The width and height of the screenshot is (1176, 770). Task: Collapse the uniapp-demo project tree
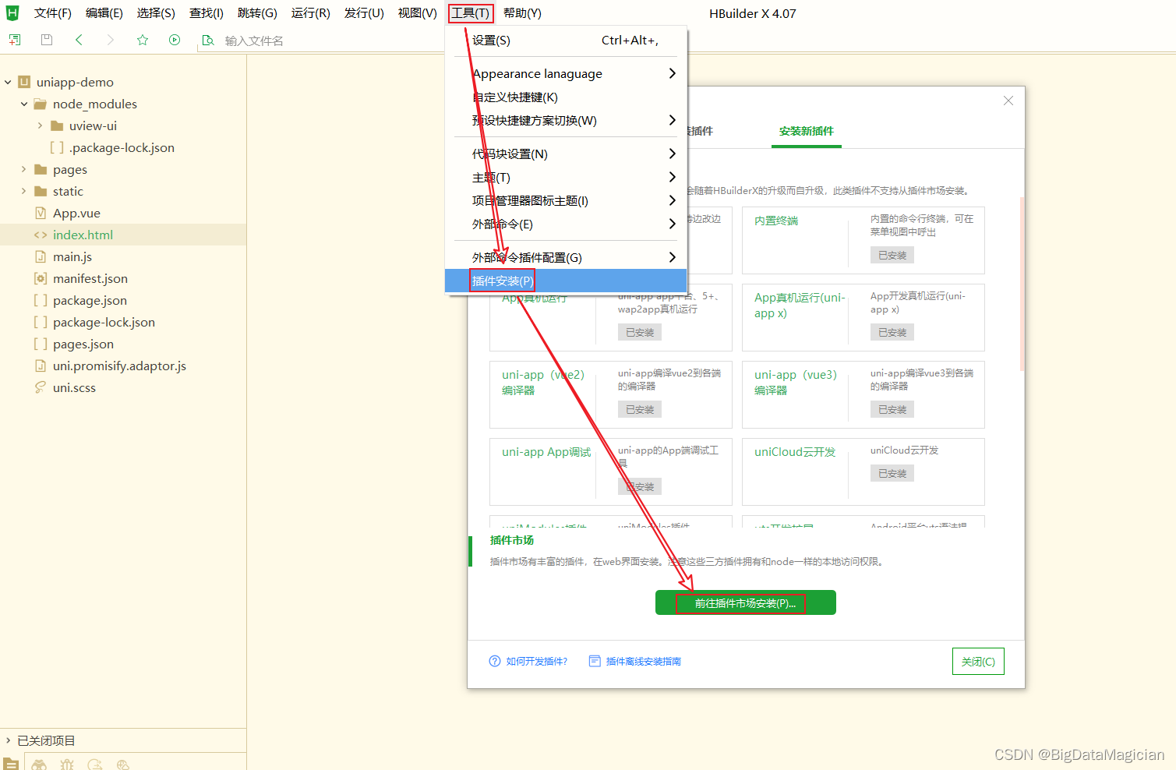coord(8,82)
